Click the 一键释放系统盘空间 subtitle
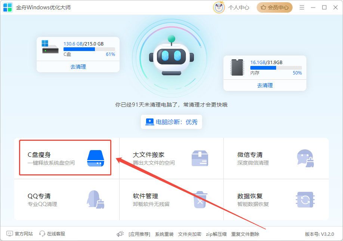Screen dimensions: 343x241 click(51, 163)
